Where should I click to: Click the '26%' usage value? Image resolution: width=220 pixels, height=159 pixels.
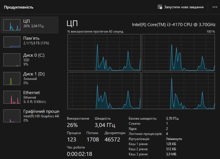[x=72, y=125]
